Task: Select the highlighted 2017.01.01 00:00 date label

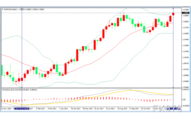Action: coord(22,109)
